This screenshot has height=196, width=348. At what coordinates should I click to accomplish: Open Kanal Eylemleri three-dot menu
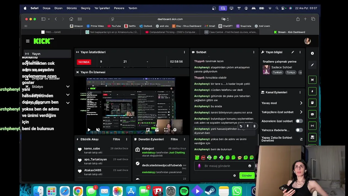(x=300, y=92)
